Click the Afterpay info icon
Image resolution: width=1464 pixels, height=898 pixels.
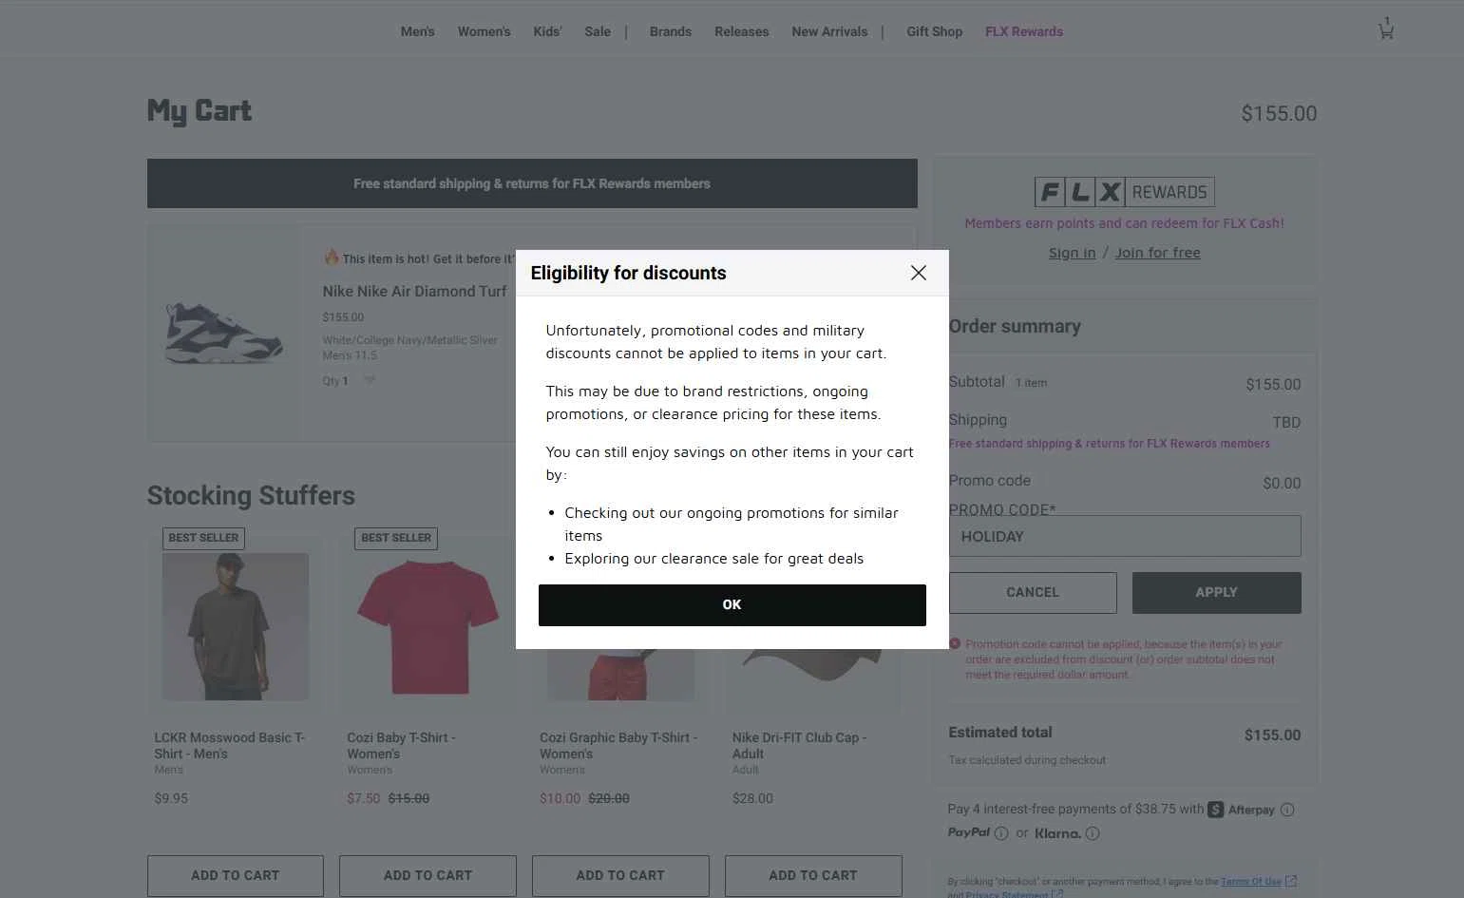pos(1287,810)
